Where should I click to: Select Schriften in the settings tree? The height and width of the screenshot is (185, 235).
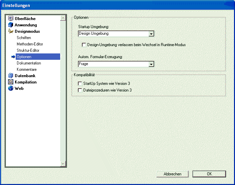pyautogui.click(x=24, y=38)
